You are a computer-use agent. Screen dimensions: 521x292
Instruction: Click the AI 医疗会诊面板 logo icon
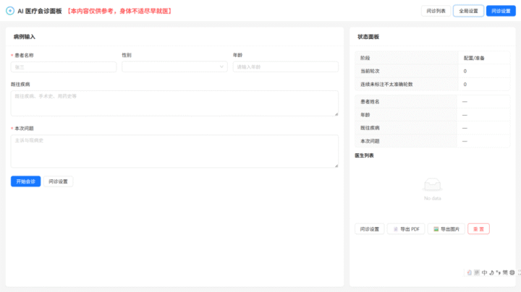10,11
